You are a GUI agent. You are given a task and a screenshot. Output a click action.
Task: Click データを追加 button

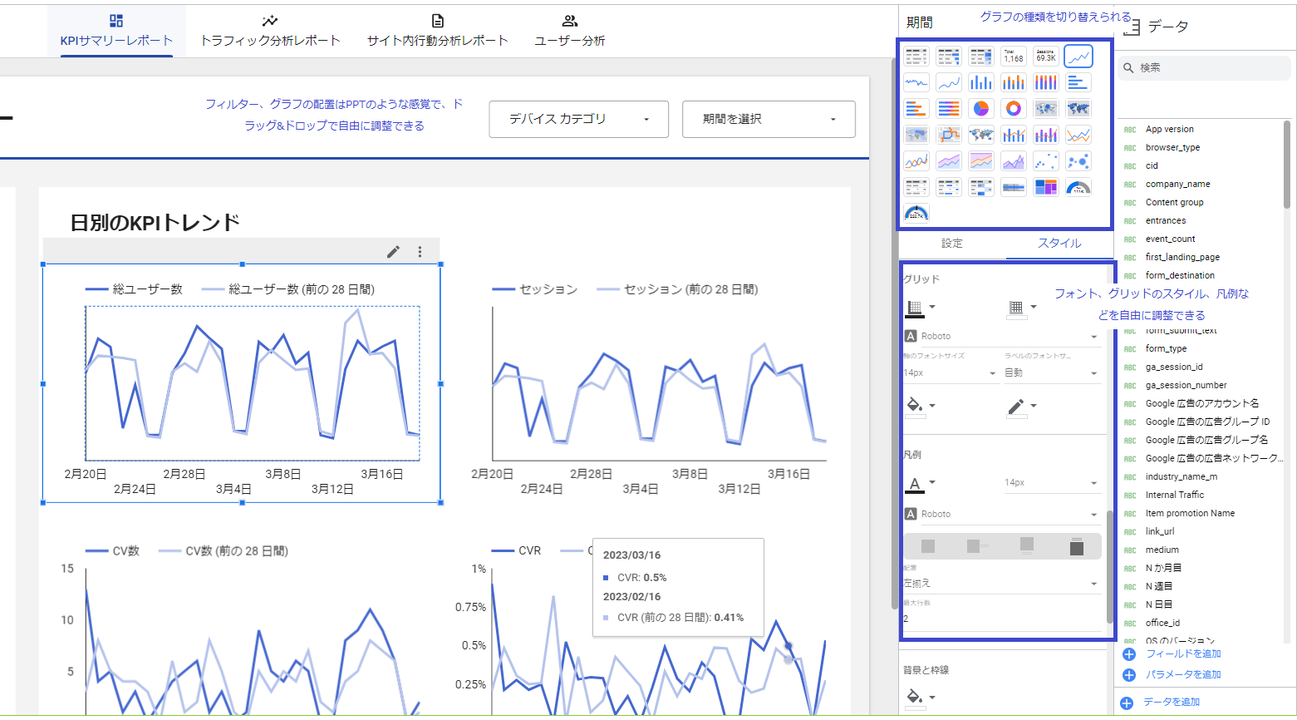point(1171,702)
